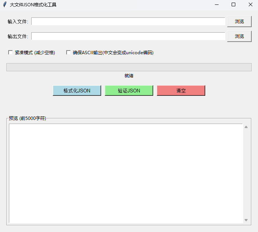
Task: Maximize the JSON formatter window
Action: 233,4
